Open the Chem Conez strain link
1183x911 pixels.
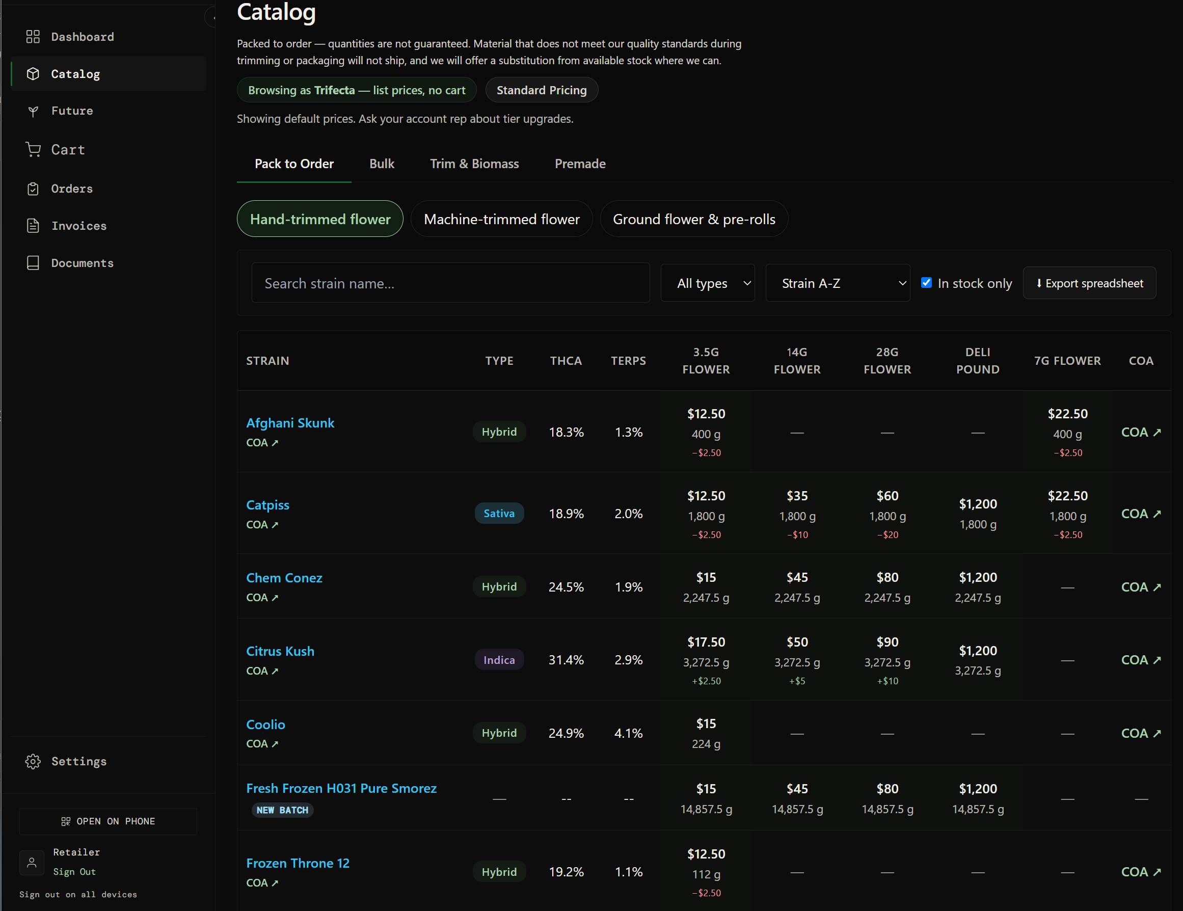tap(284, 578)
